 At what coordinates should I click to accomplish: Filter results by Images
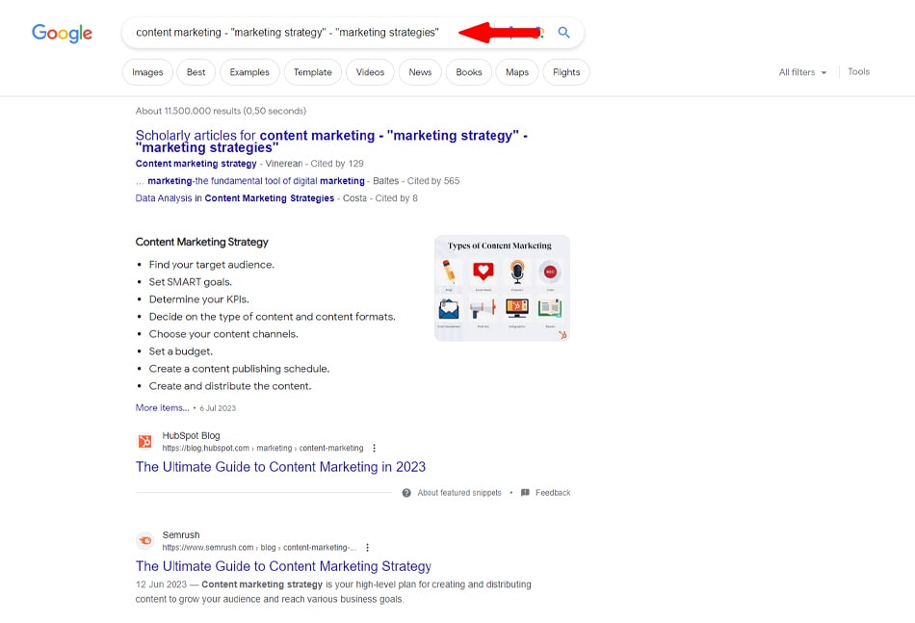point(147,72)
